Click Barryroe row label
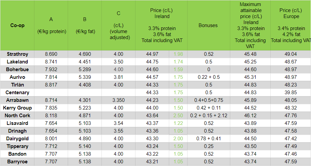The width and height of the screenshot is (311, 166). [17, 162]
